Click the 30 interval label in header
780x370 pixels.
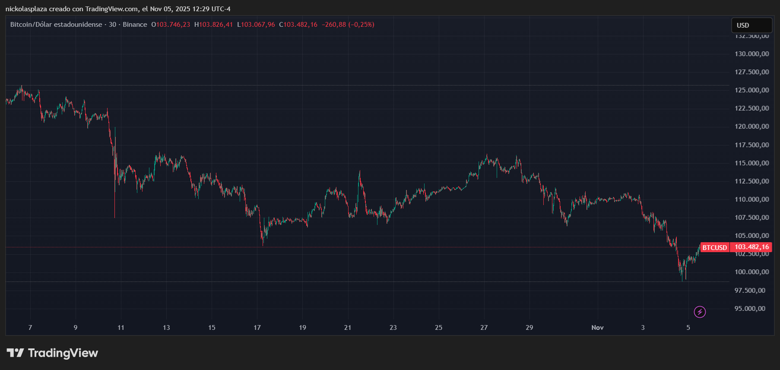112,25
